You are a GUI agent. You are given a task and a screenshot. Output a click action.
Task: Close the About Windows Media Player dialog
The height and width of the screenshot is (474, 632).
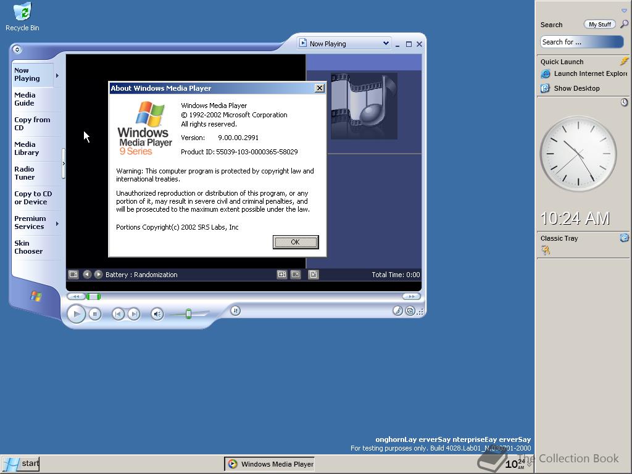tap(319, 88)
